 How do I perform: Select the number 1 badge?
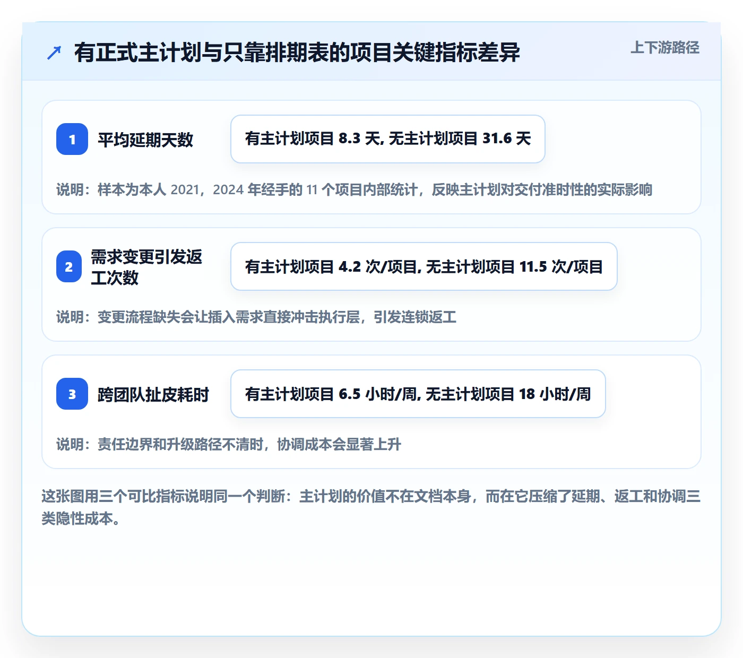tap(72, 139)
